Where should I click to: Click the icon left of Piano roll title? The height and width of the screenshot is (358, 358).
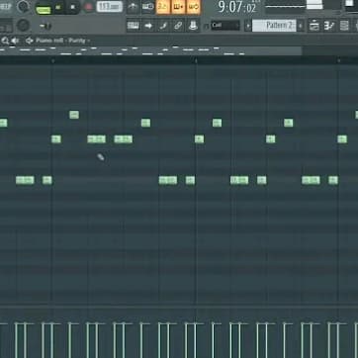coord(30,41)
